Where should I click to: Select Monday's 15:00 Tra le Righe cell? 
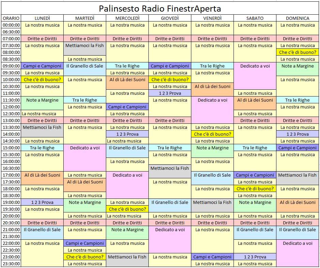tap(42, 148)
